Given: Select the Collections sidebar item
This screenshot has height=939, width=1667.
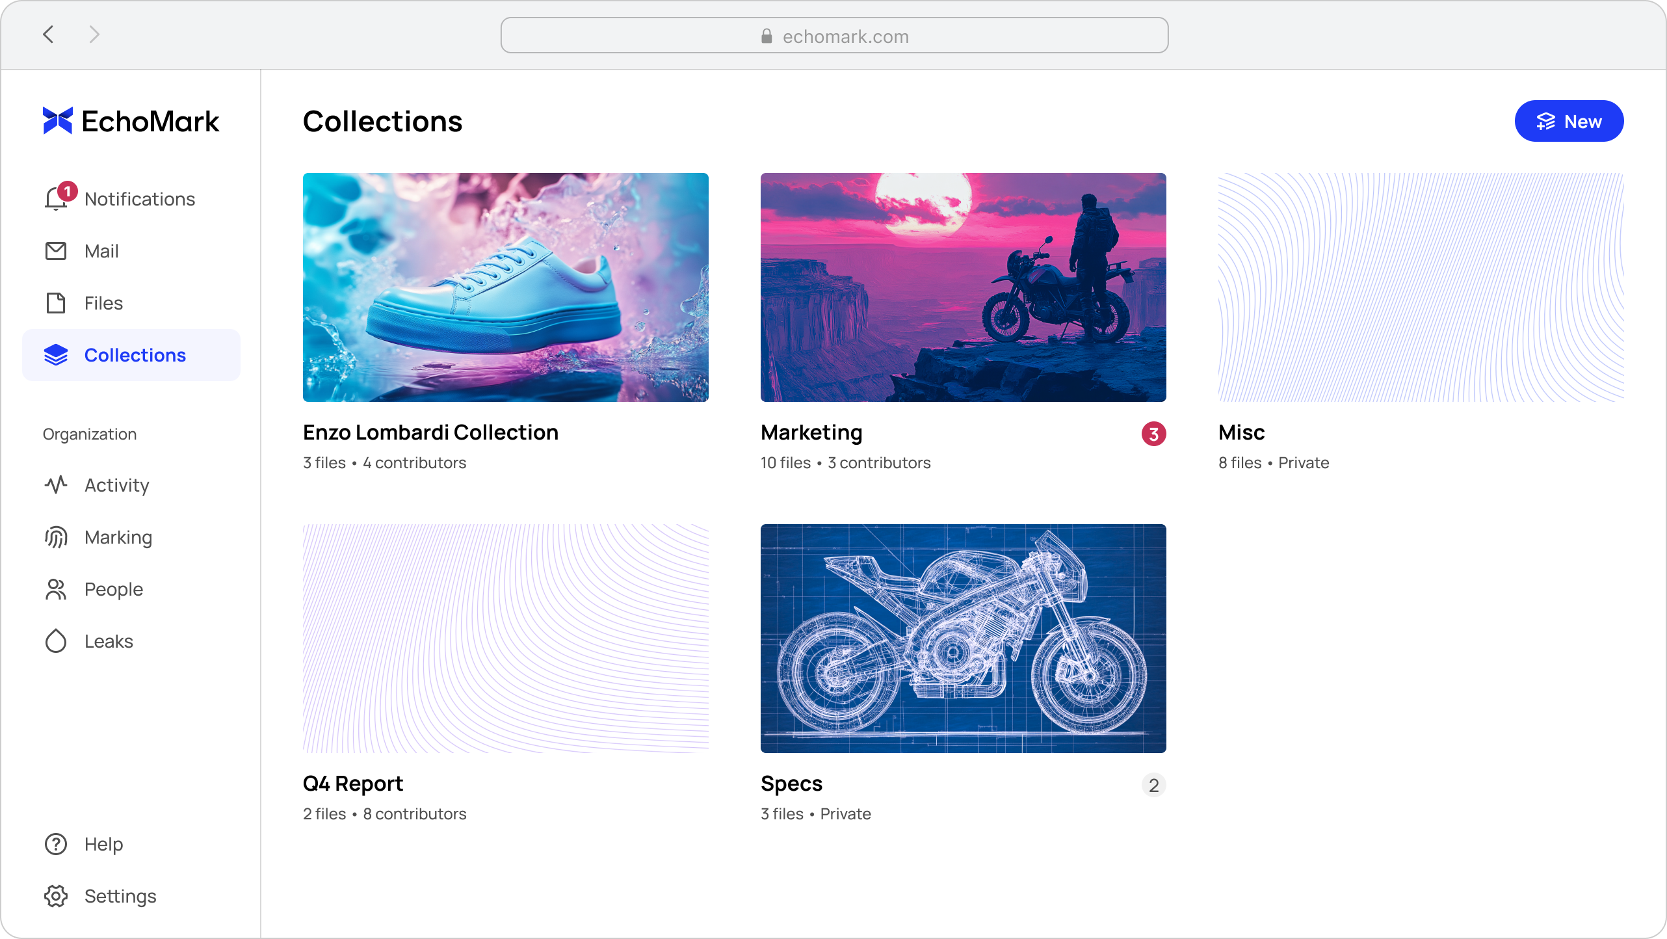Looking at the screenshot, I should pos(131,355).
